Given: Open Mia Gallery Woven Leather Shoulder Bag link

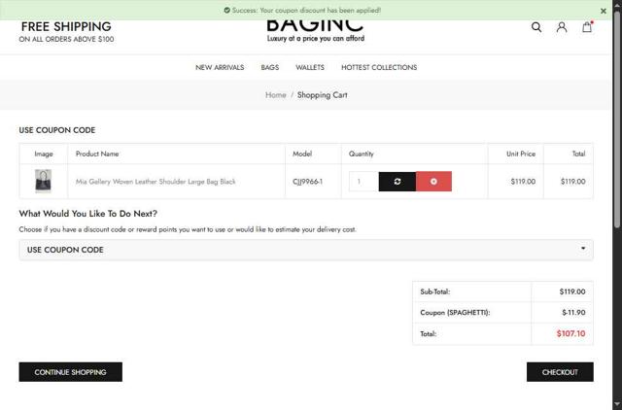Looking at the screenshot, I should [155, 182].
